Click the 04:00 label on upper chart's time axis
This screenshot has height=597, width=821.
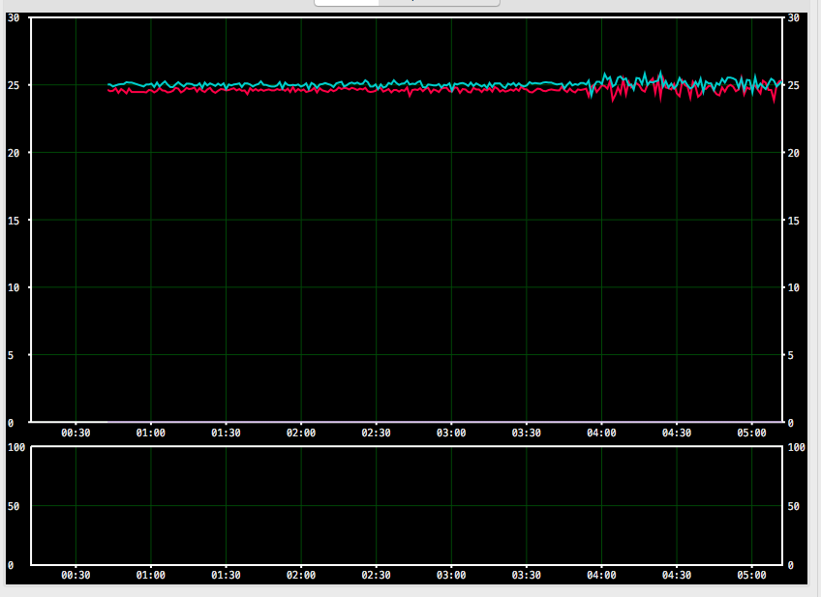pos(601,433)
